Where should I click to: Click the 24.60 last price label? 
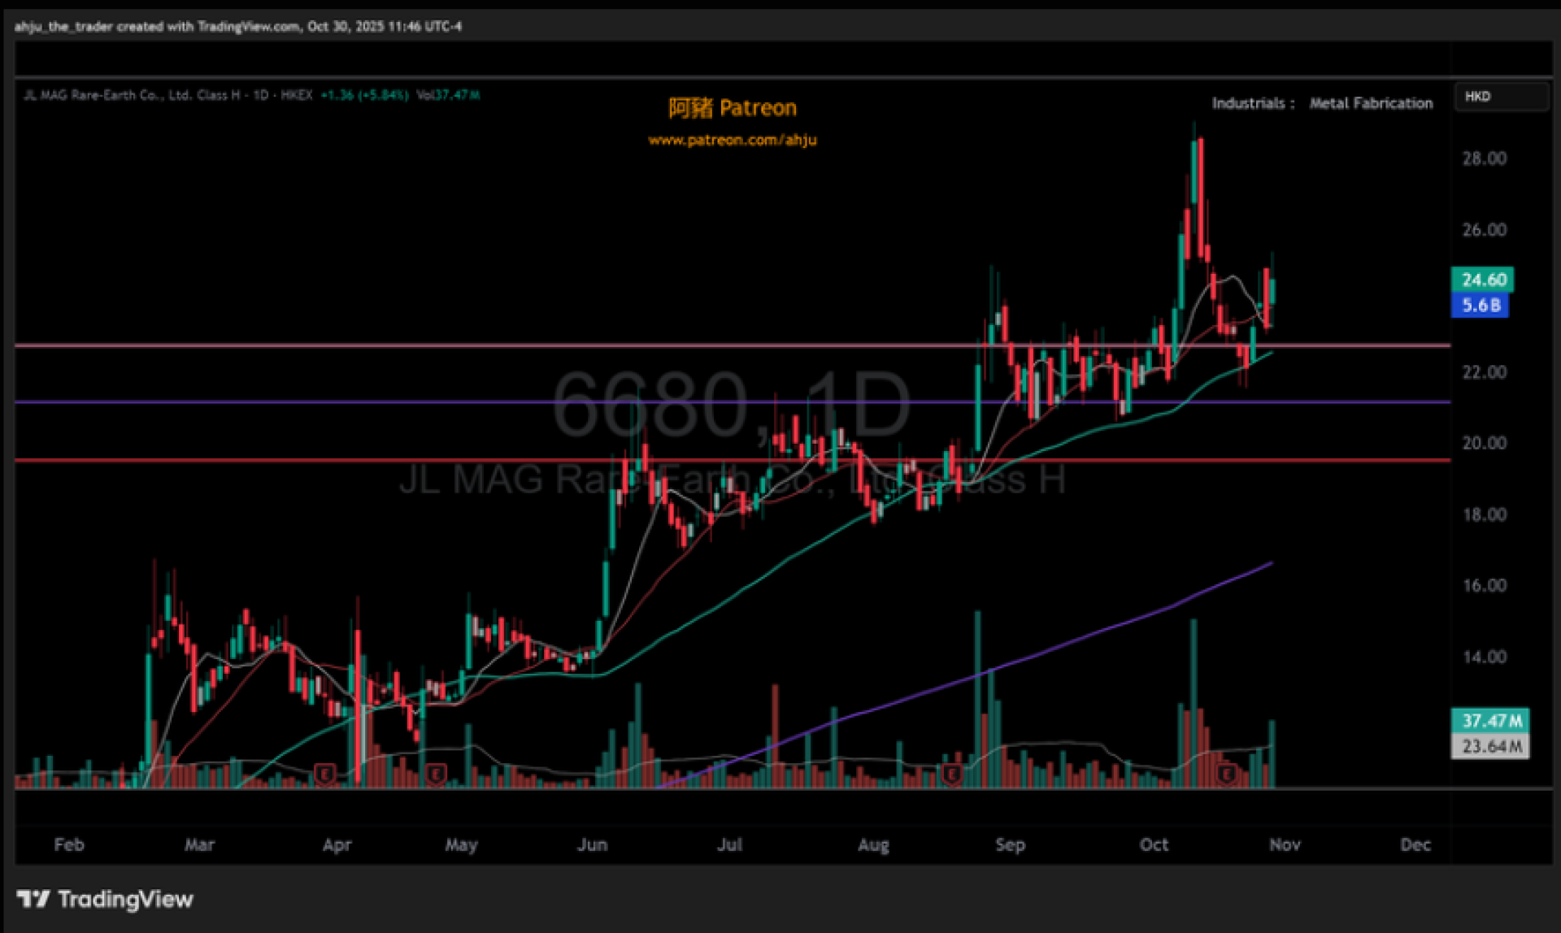[x=1483, y=280]
